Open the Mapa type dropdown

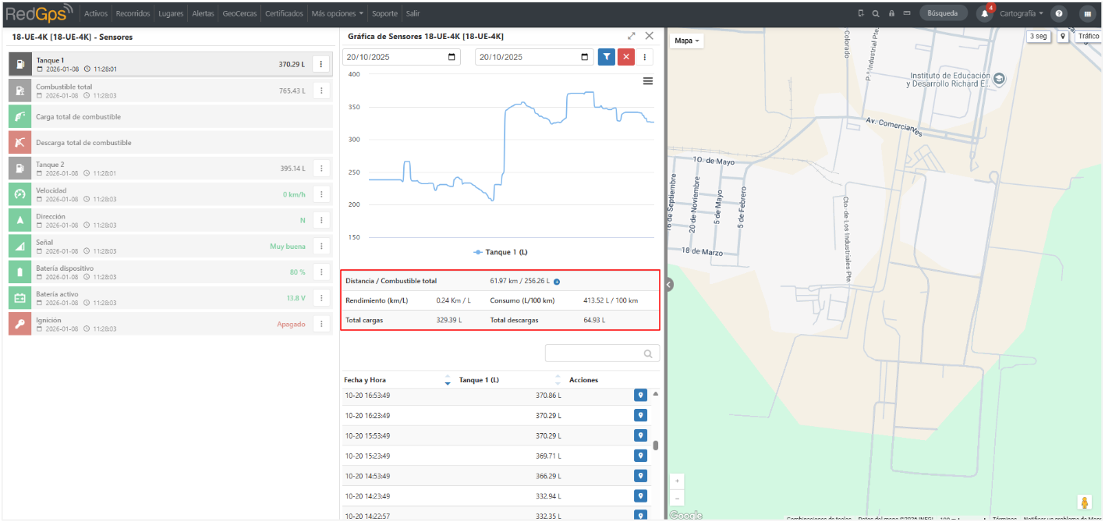[x=687, y=41]
